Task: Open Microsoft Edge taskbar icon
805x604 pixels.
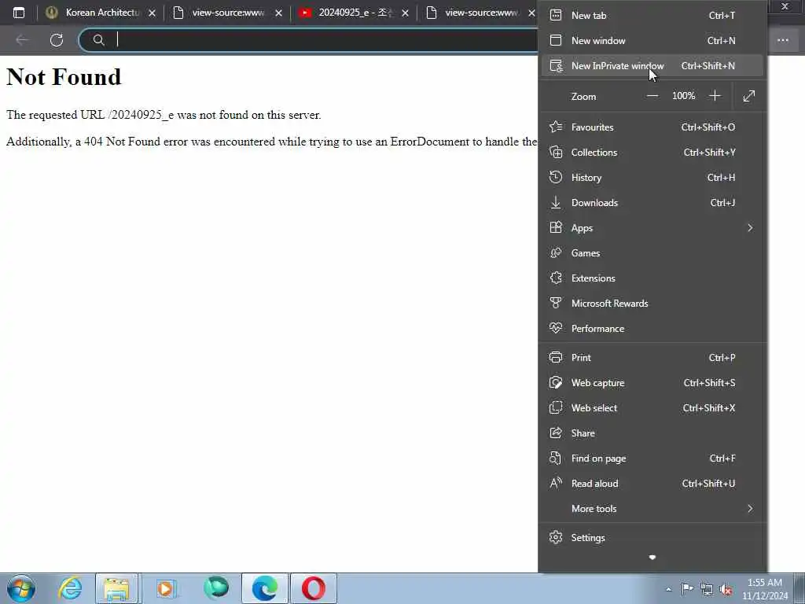Action: point(265,588)
